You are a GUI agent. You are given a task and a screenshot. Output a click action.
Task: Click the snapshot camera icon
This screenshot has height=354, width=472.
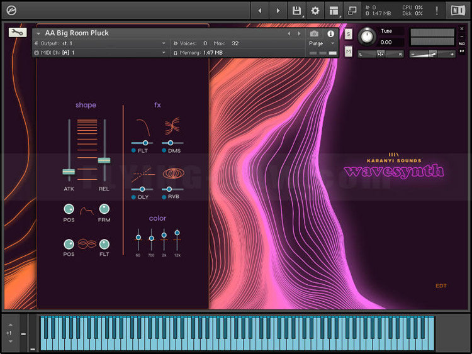(x=314, y=33)
